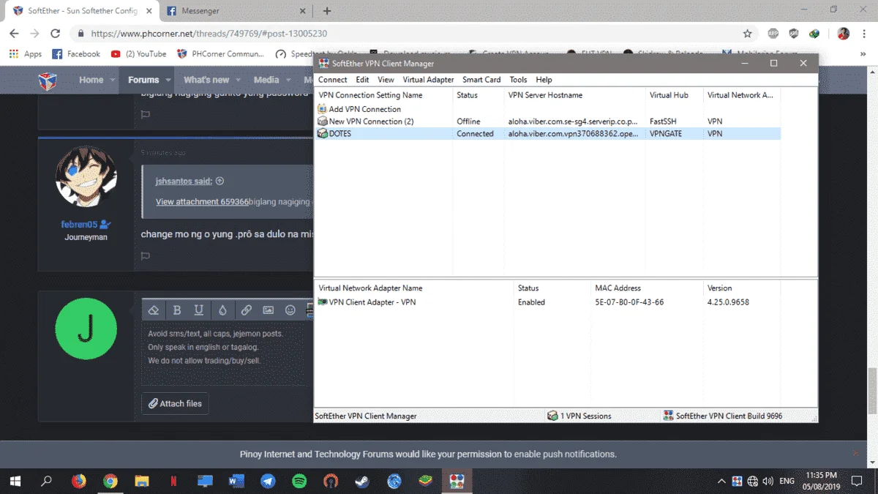The image size is (878, 494).
Task: Click MAC address 5E-07-B0-0F-43-66
Action: 629,302
